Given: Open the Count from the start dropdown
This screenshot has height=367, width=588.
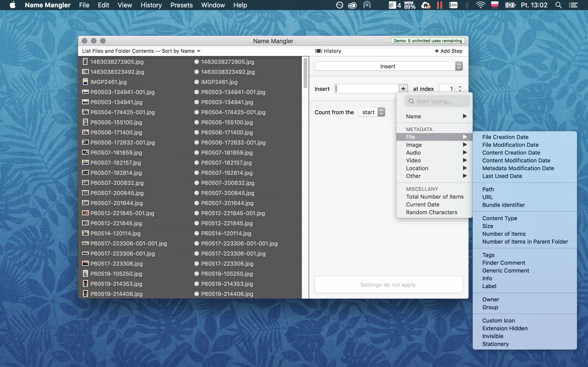Looking at the screenshot, I should pos(372,112).
